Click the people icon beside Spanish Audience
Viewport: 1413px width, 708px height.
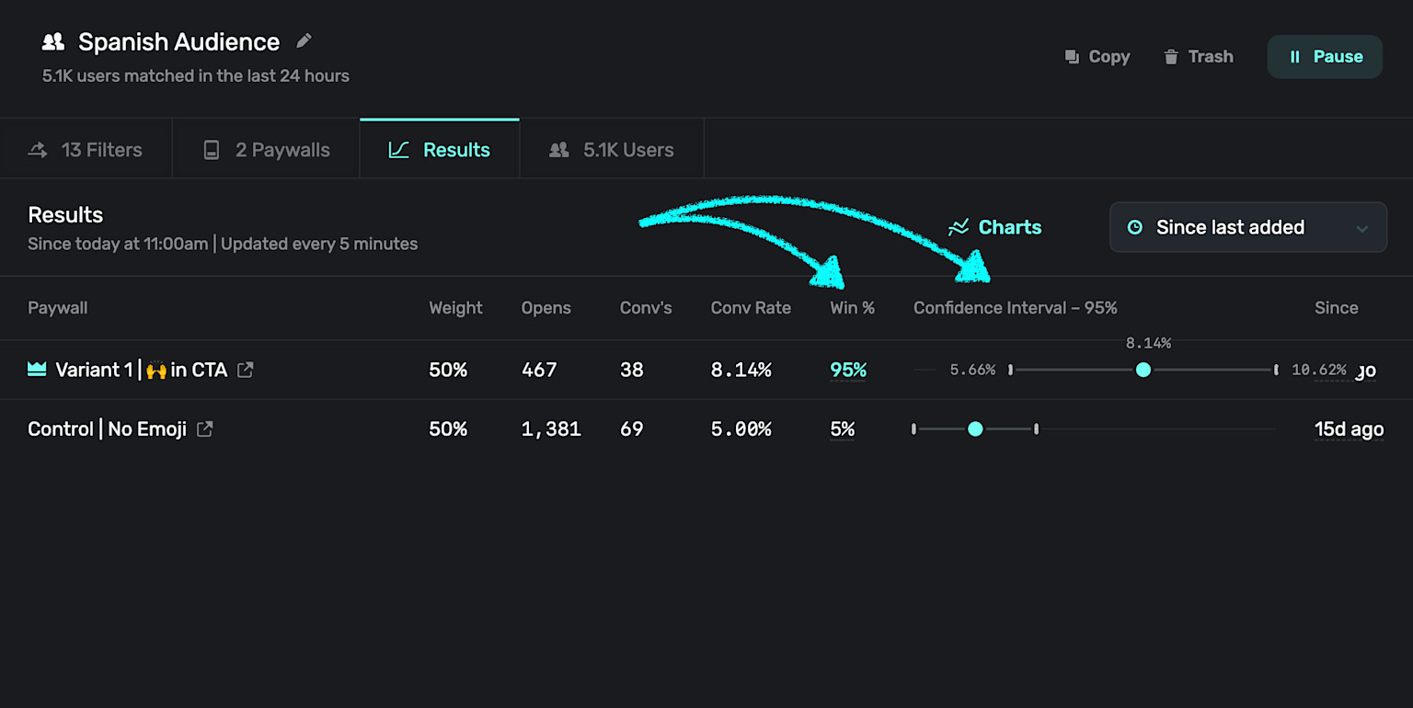click(53, 41)
